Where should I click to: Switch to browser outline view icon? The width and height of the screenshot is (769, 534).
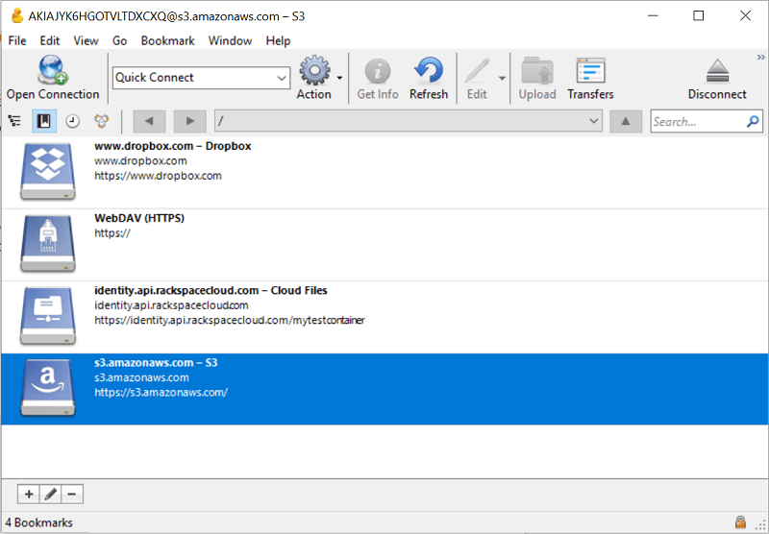[x=14, y=121]
